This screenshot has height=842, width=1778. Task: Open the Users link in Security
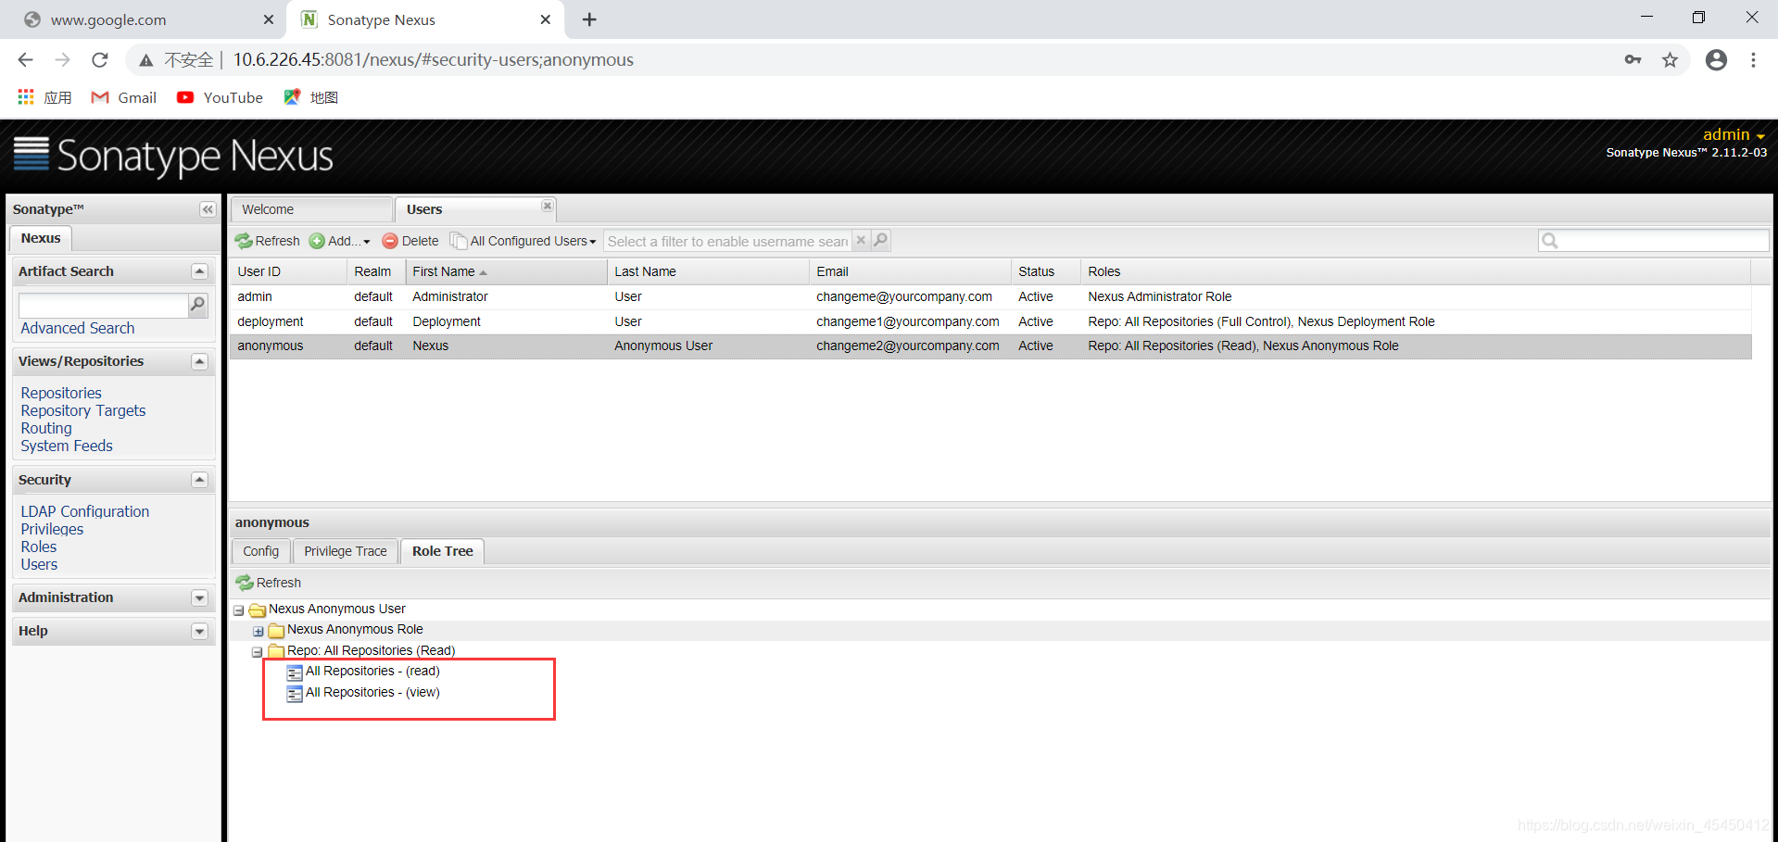39,564
